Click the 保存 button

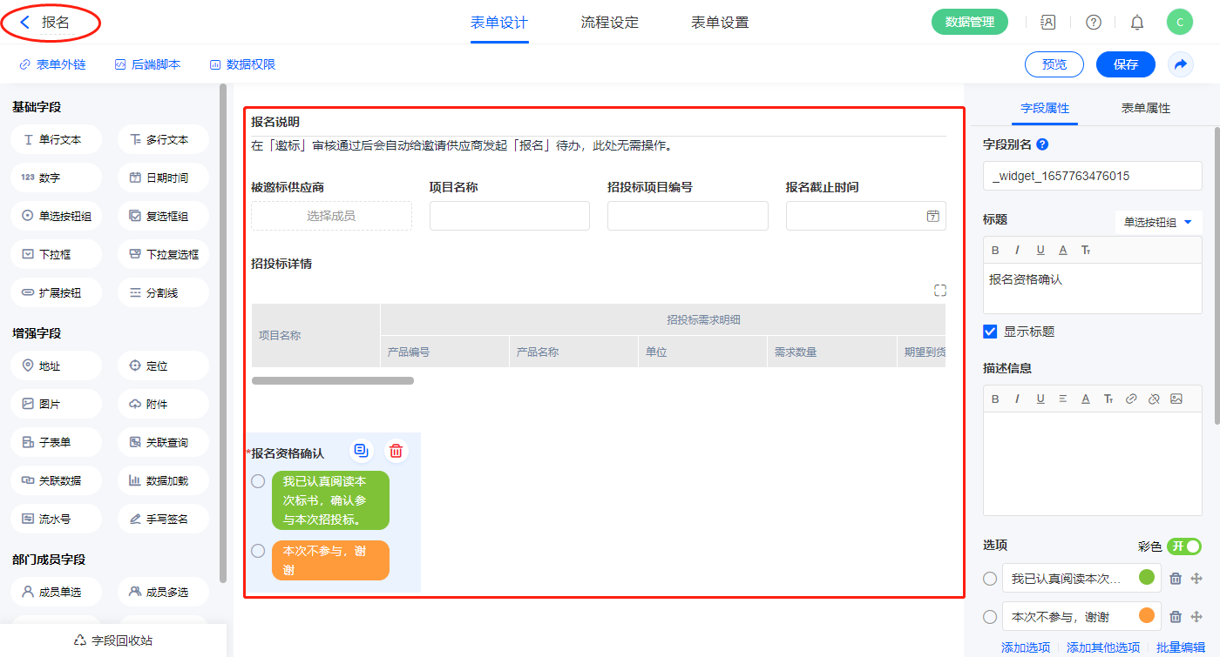coord(1125,64)
